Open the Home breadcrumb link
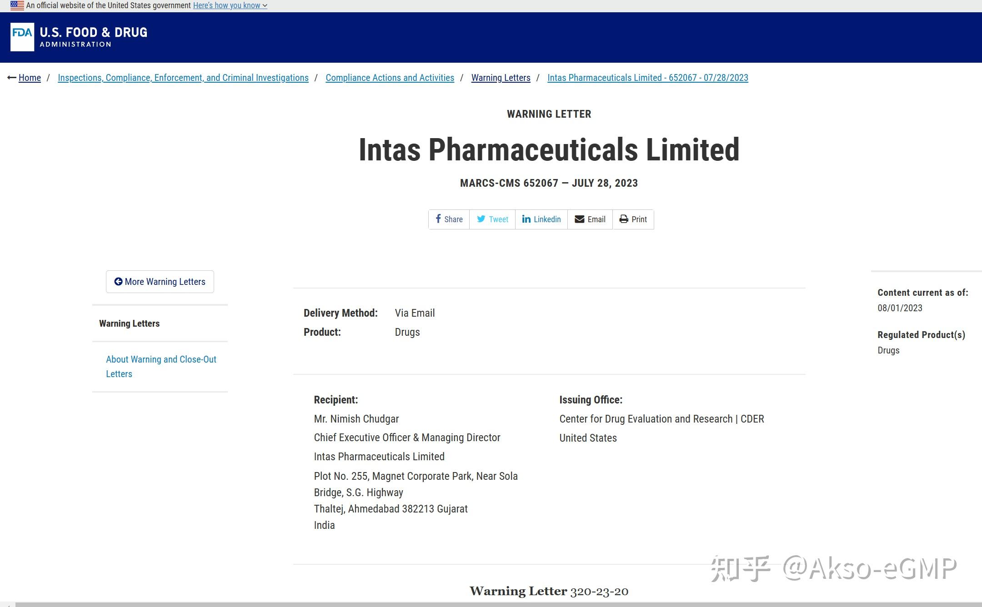The image size is (982, 607). click(x=30, y=78)
